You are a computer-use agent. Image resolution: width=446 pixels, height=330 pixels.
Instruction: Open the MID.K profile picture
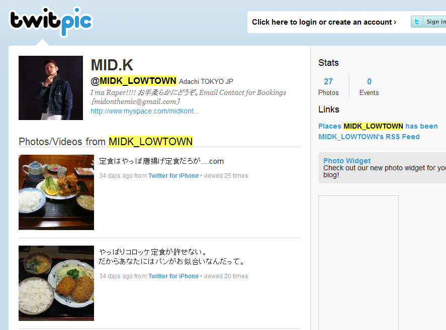click(x=51, y=88)
